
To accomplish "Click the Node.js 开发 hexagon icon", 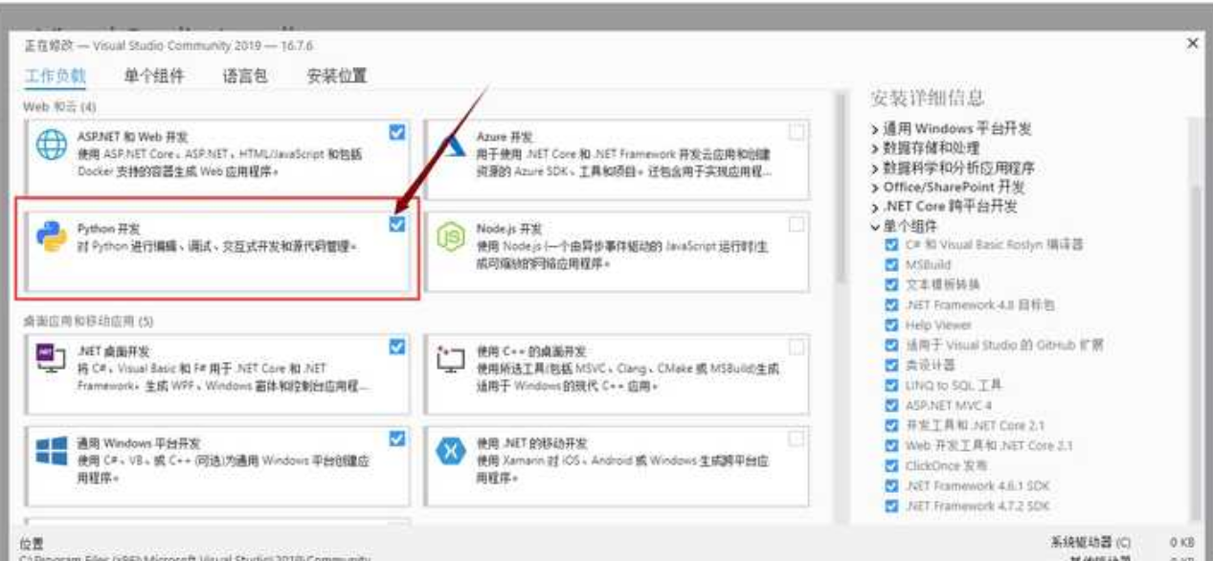I will point(450,238).
